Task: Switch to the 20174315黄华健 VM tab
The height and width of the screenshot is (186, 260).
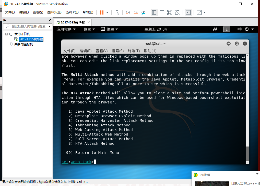Action: (x=73, y=22)
